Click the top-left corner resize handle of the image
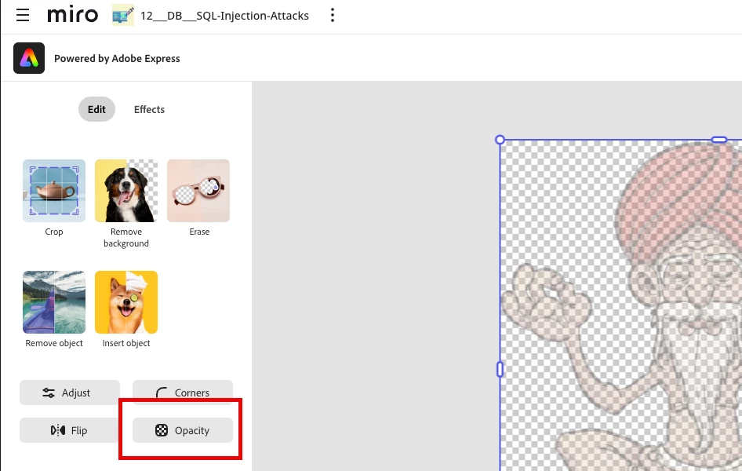 point(500,140)
